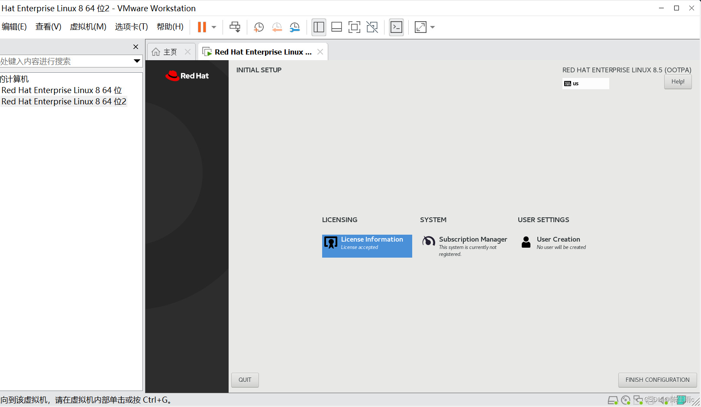Screen dimensions: 701x407
Task: Open the power options dropdown next to the pause icon
Action: [x=214, y=27]
